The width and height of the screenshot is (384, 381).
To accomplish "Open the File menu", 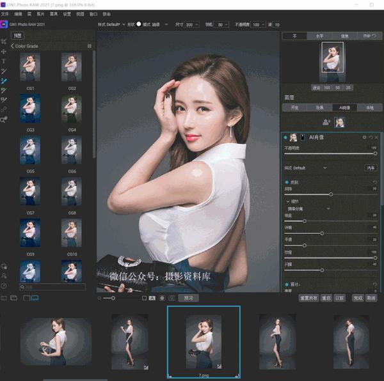I will pos(4,14).
